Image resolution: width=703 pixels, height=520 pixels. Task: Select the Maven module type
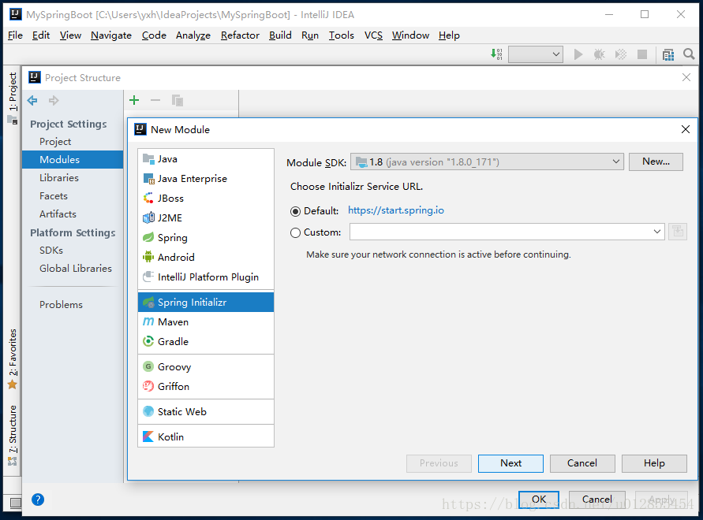(206, 322)
